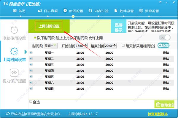Minimize the 绿色童年 window
This screenshot has width=178, height=118.
point(166,2)
